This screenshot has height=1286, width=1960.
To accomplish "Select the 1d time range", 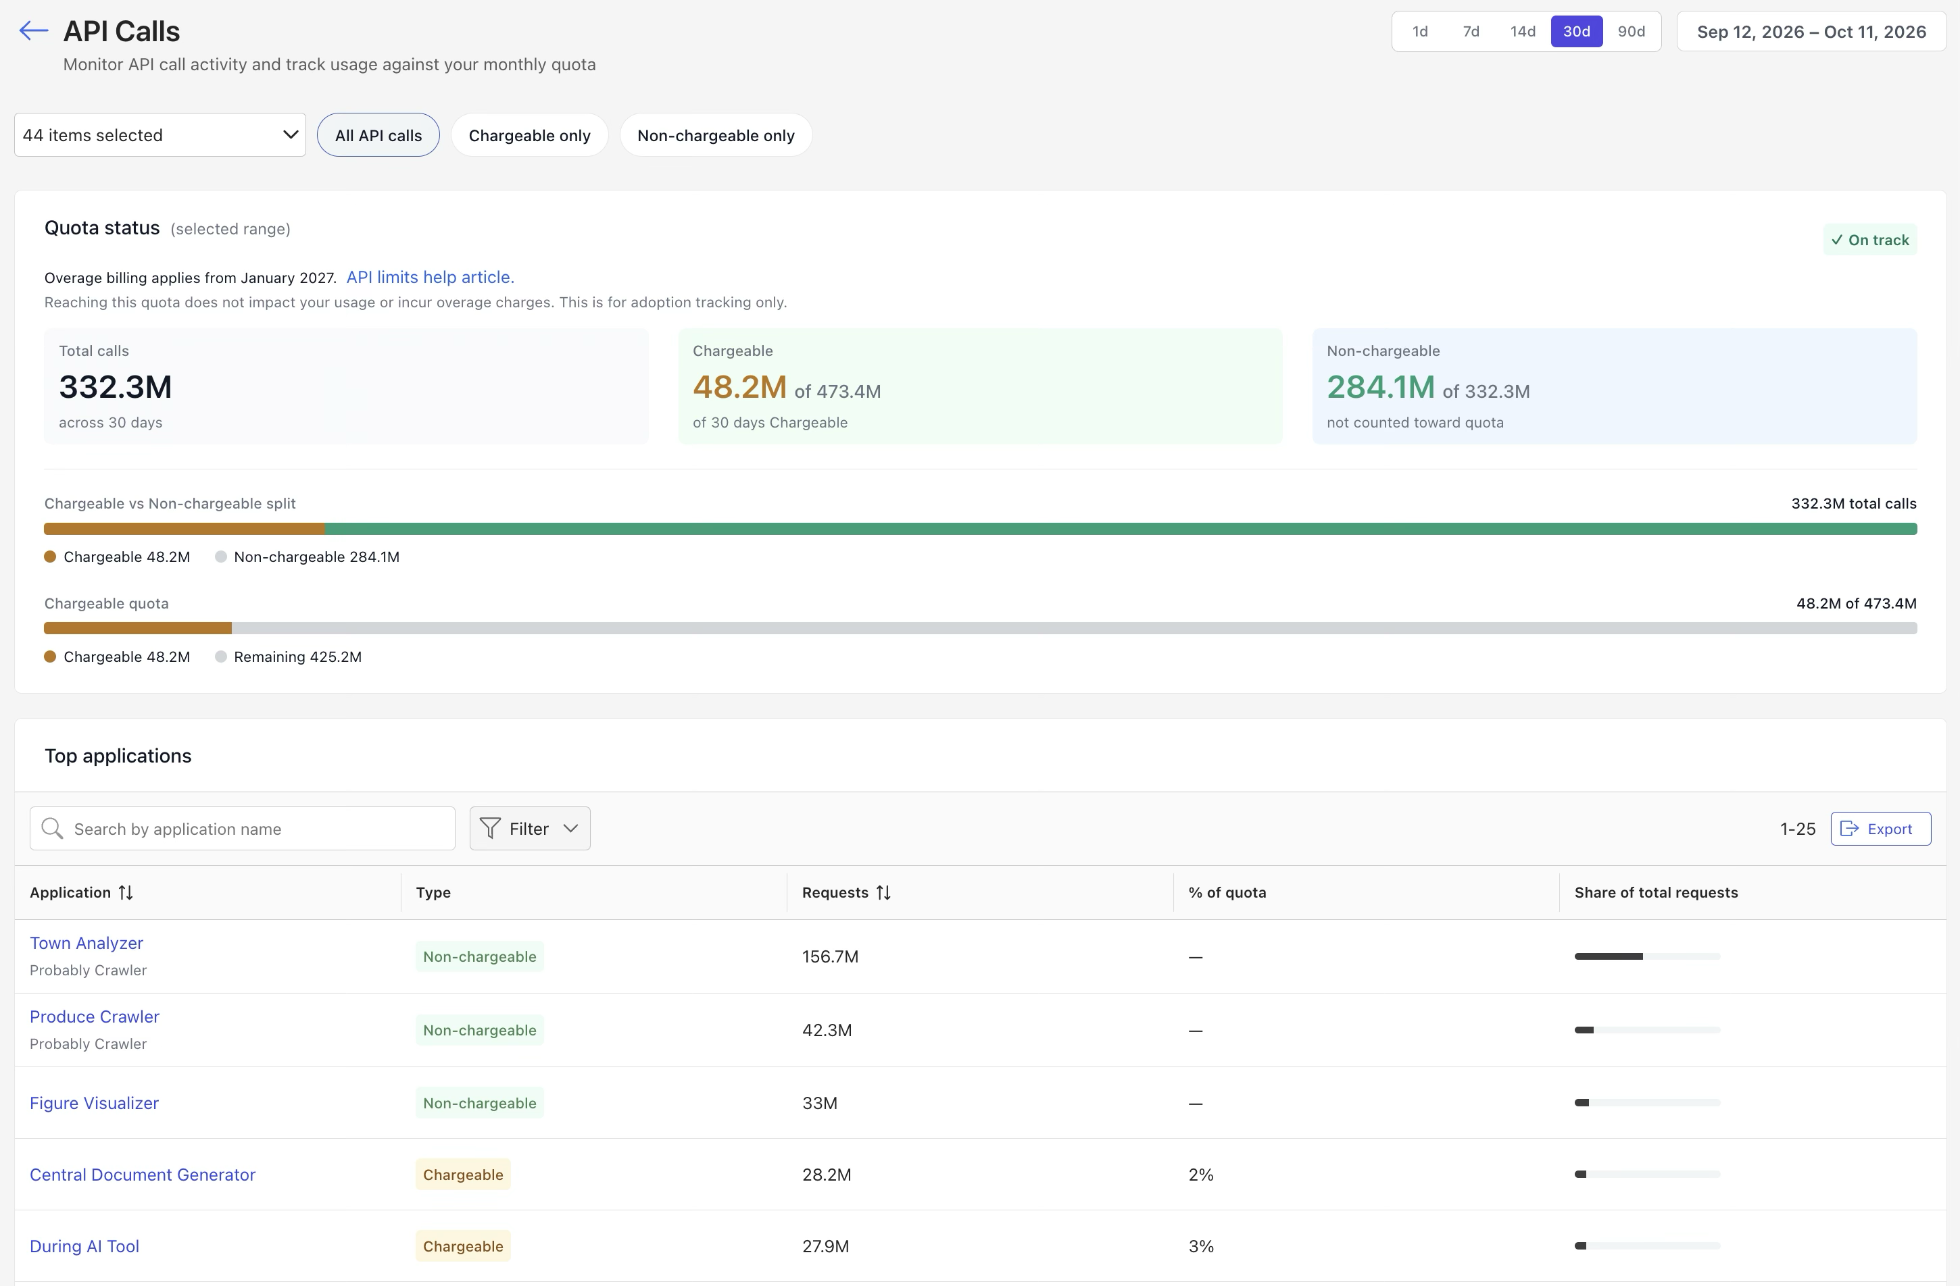I will coord(1420,31).
